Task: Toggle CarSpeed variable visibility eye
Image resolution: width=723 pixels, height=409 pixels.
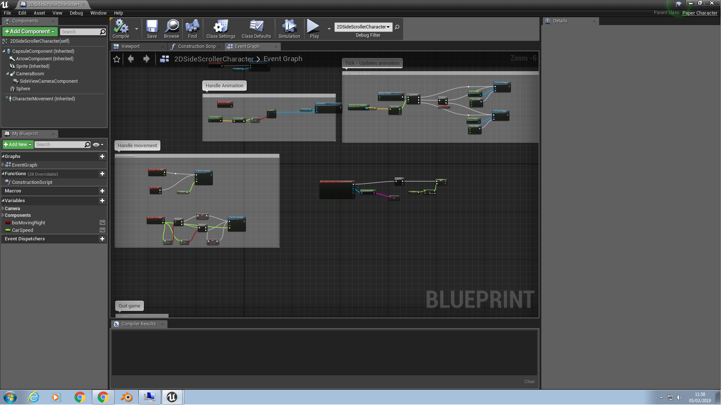Action: tap(102, 231)
